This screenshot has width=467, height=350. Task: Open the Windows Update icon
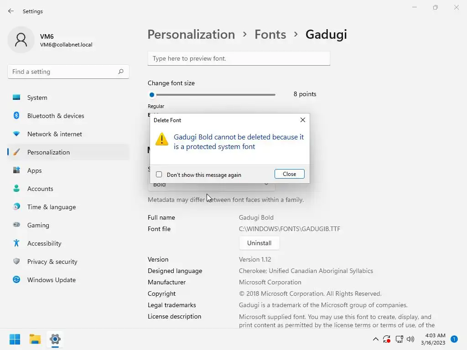point(16,280)
